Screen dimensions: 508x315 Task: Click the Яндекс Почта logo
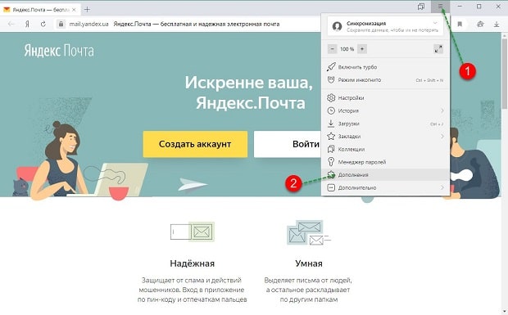coord(59,51)
